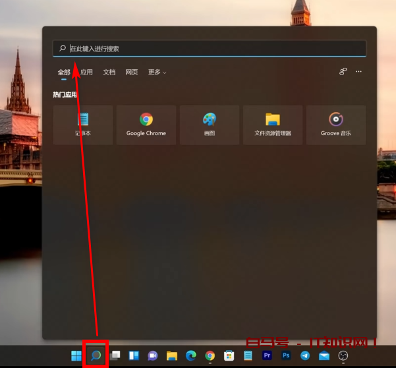Click the taskbar Search icon
396x368 pixels.
pos(96,355)
